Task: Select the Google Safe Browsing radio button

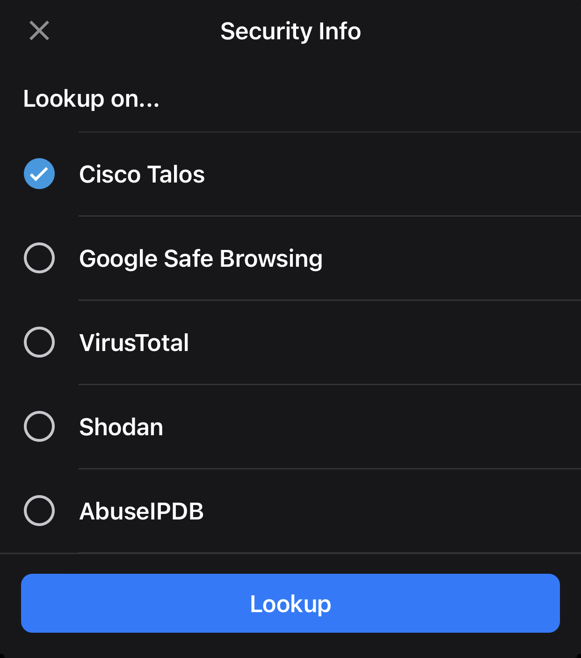Action: click(x=39, y=258)
